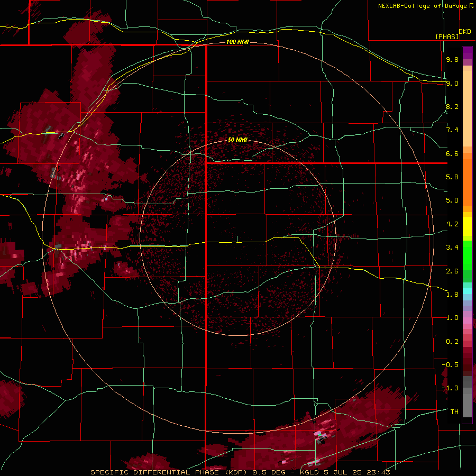Click the 5.8 value on the color scale
This screenshot has height=476, width=476.
[x=452, y=177]
